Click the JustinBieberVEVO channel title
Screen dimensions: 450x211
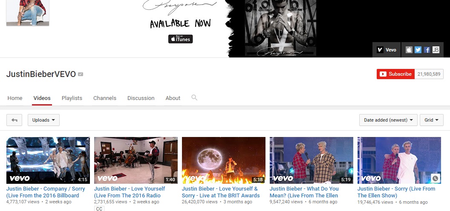pos(41,74)
